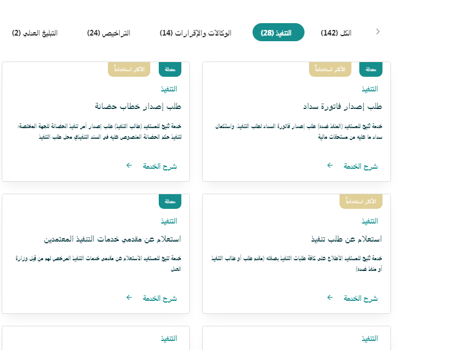Click the معطلة badge on مقدمي خدمات التنفيذ card
The height and width of the screenshot is (350, 474).
click(170, 201)
